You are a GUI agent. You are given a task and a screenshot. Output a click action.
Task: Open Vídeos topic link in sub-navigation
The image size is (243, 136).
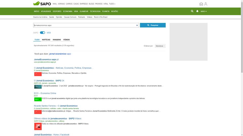pyautogui.click(x=89, y=17)
